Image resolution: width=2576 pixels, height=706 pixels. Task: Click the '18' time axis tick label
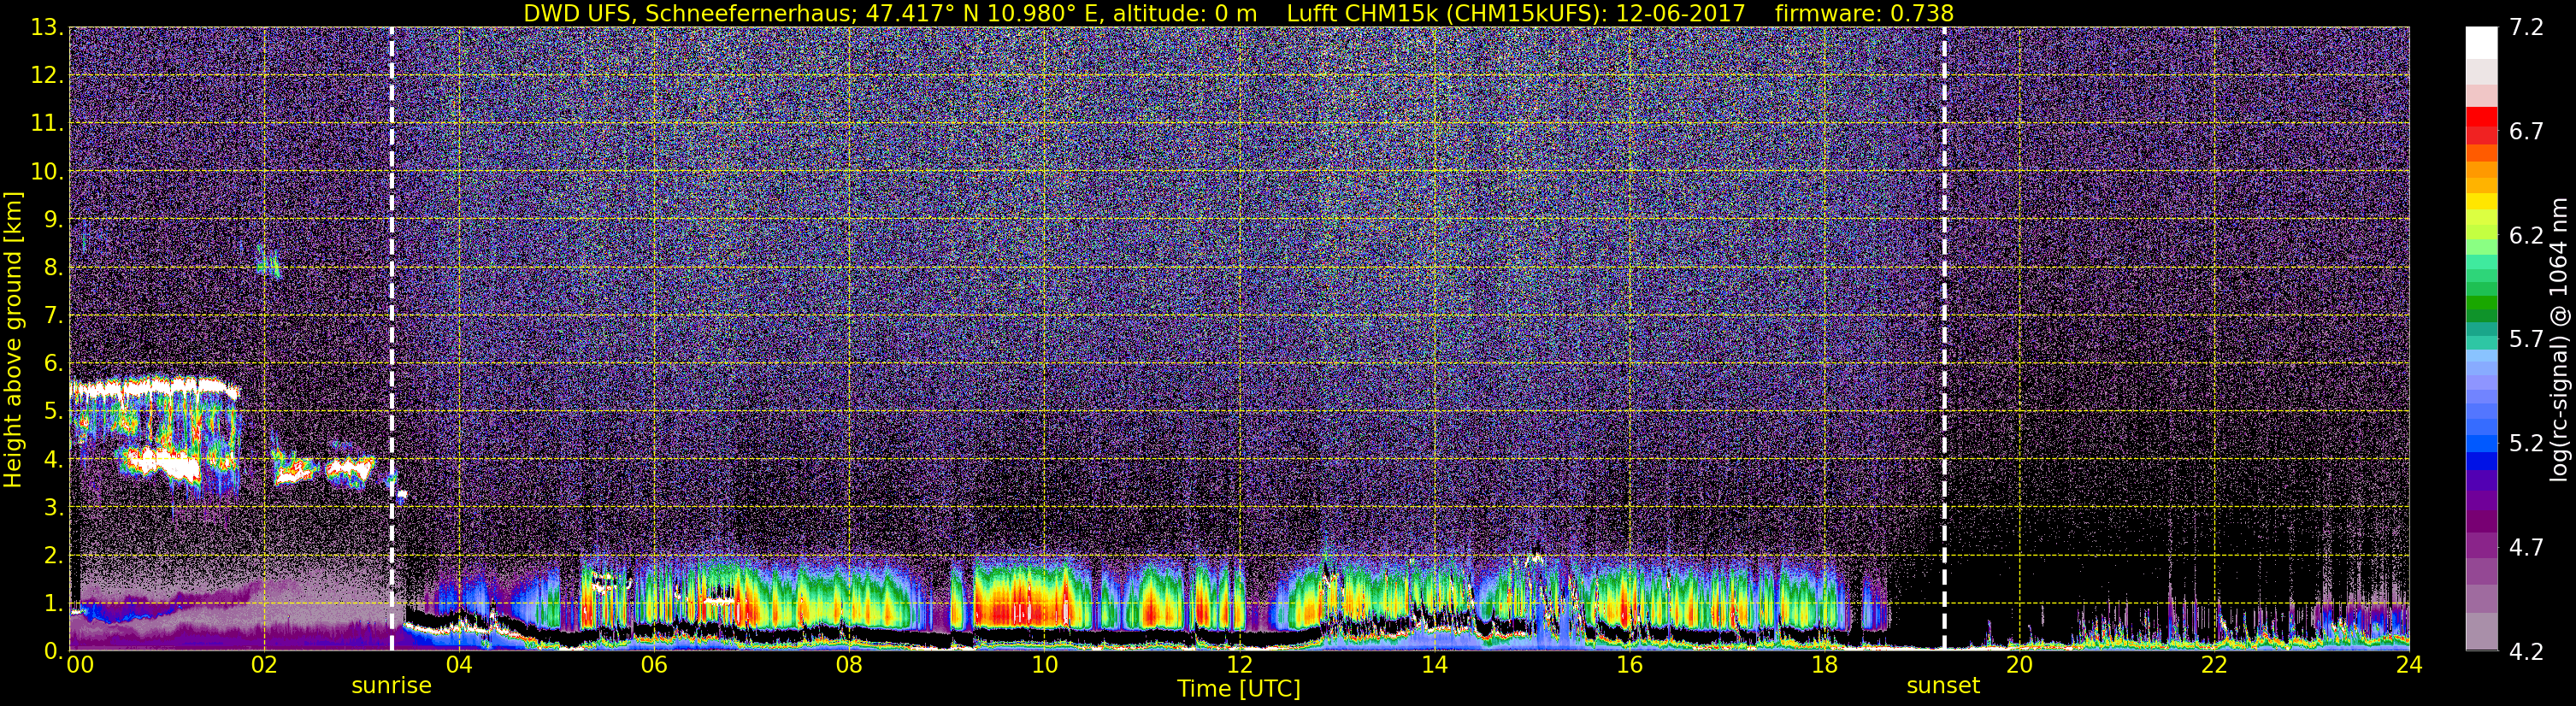(x=1824, y=665)
